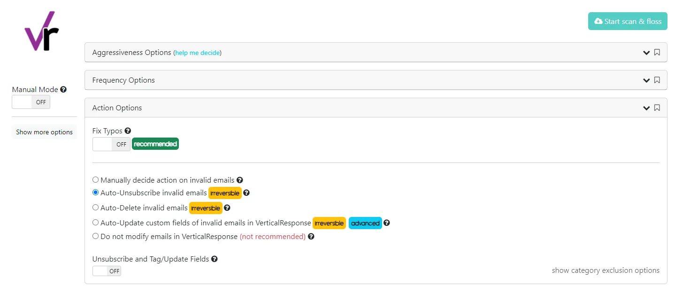
Task: Choose Do not modify emails radio button
Action: (x=96, y=237)
